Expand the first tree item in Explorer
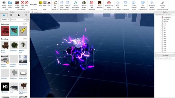This screenshot has height=98, width=175. 160,17
